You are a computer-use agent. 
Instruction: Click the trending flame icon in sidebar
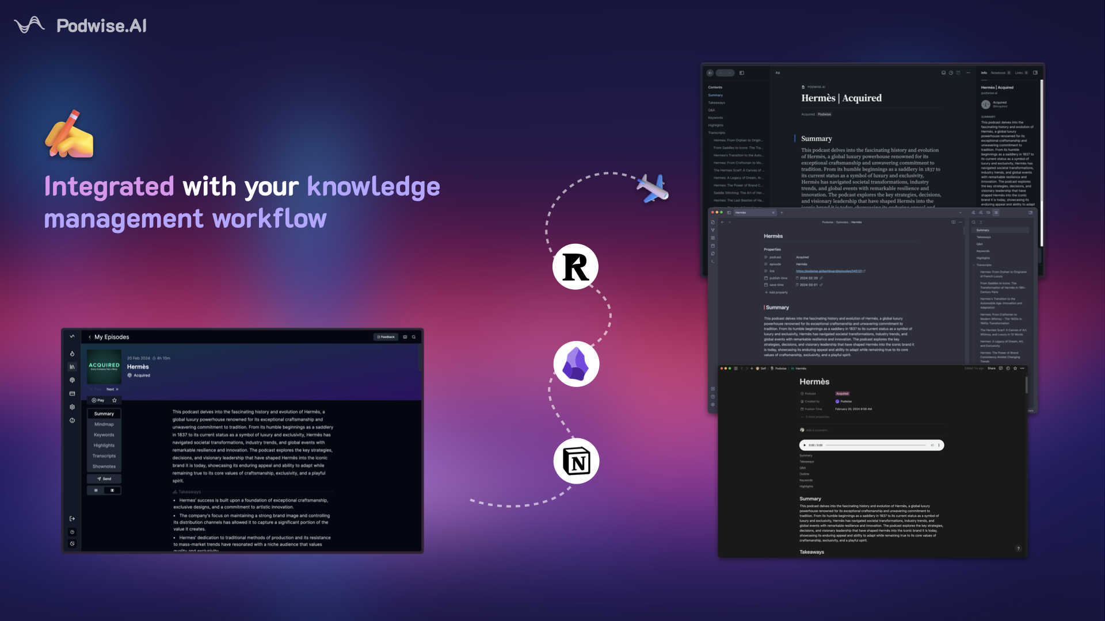click(72, 354)
